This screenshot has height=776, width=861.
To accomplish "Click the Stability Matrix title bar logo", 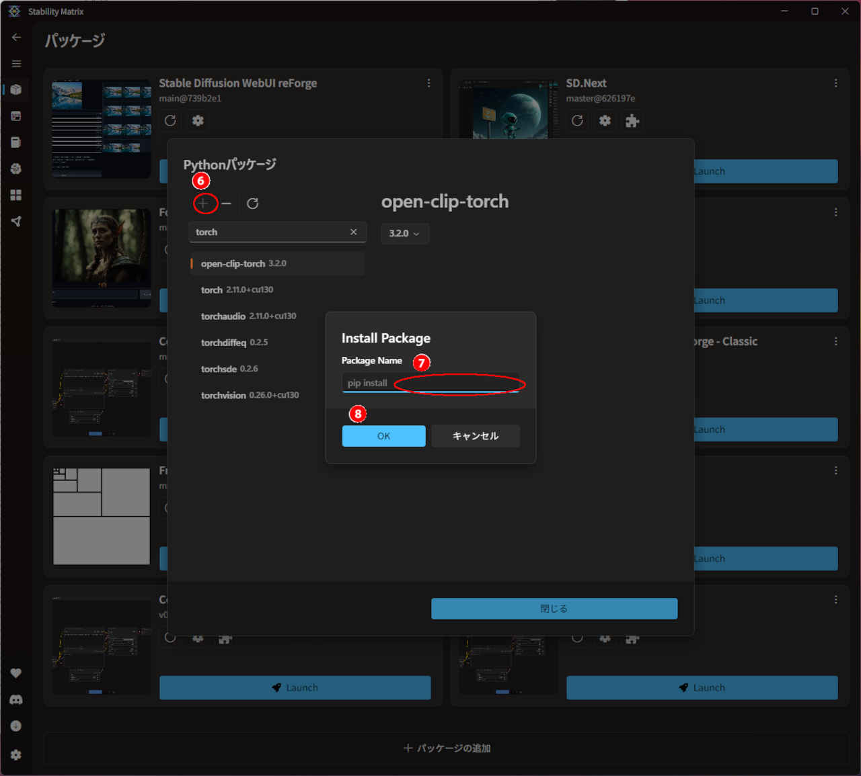I will [x=14, y=11].
